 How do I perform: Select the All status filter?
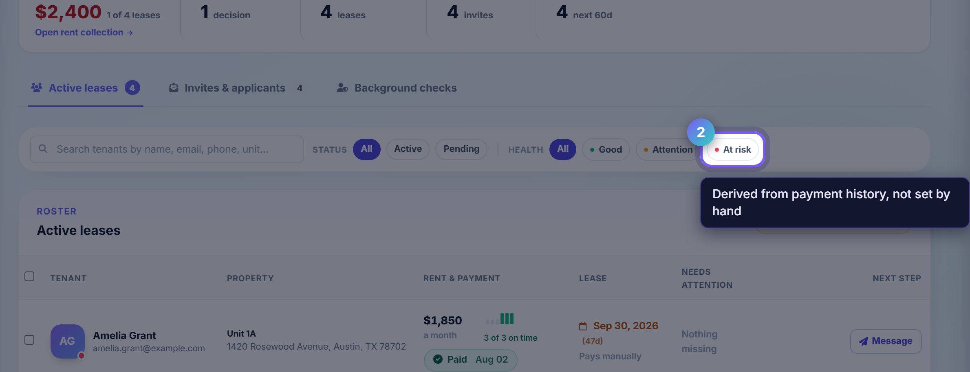coord(366,149)
